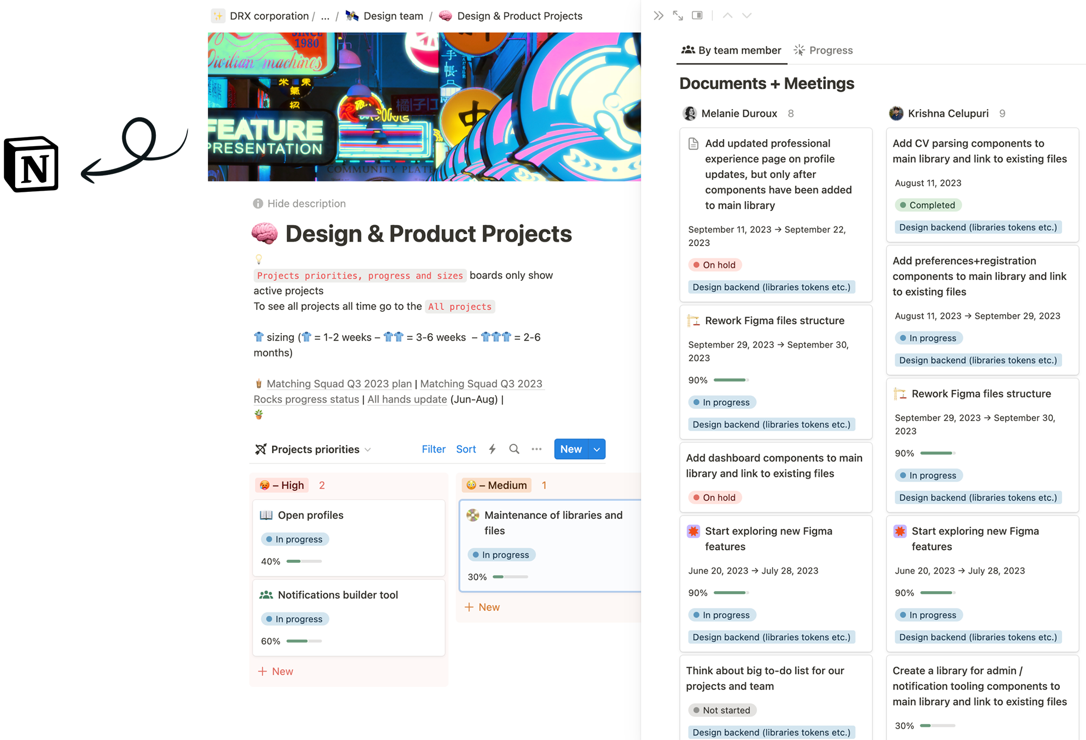This screenshot has width=1086, height=740.
Task: Click the blue New button
Action: [571, 449]
